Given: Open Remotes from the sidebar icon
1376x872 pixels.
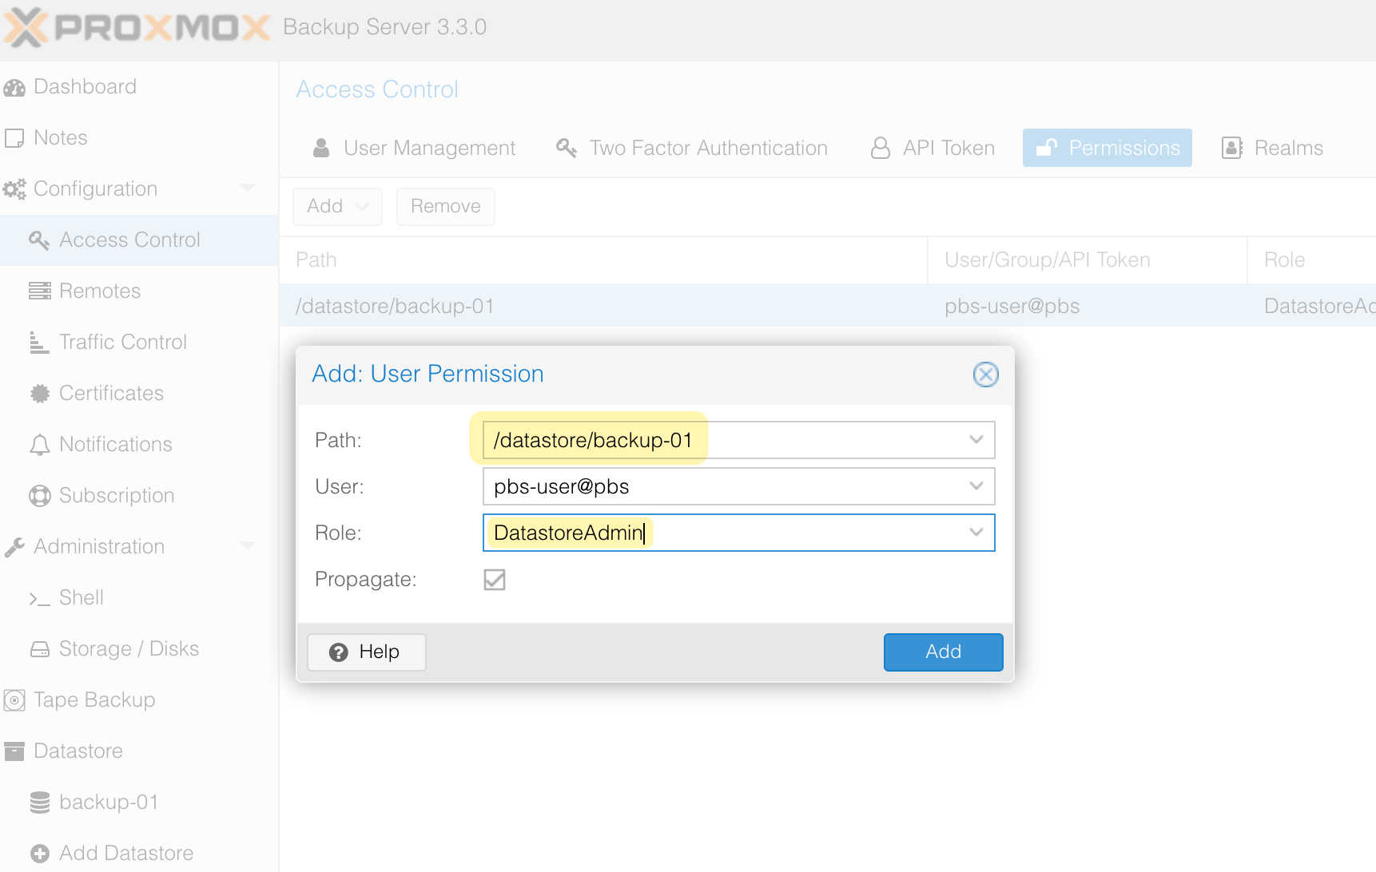Looking at the screenshot, I should point(39,291).
